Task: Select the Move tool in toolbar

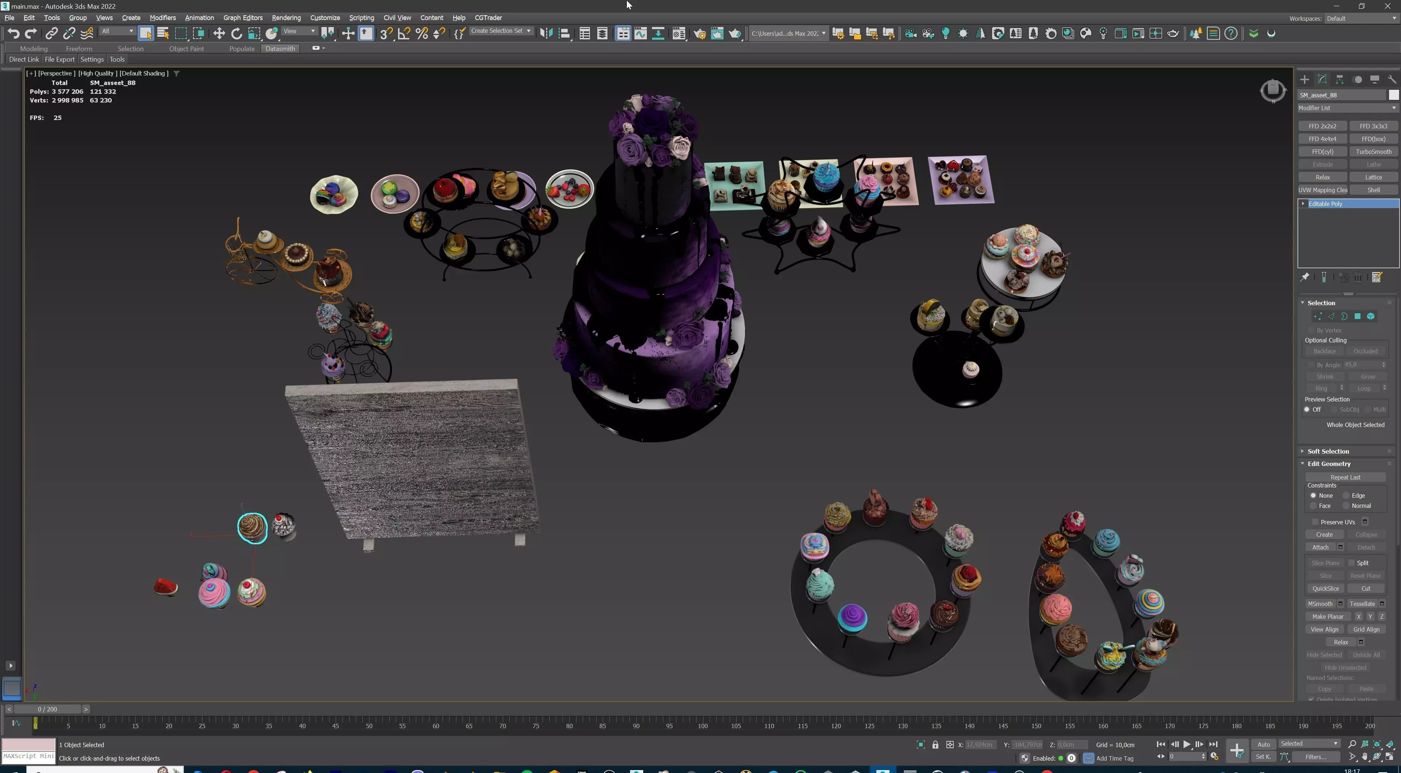Action: pos(219,34)
